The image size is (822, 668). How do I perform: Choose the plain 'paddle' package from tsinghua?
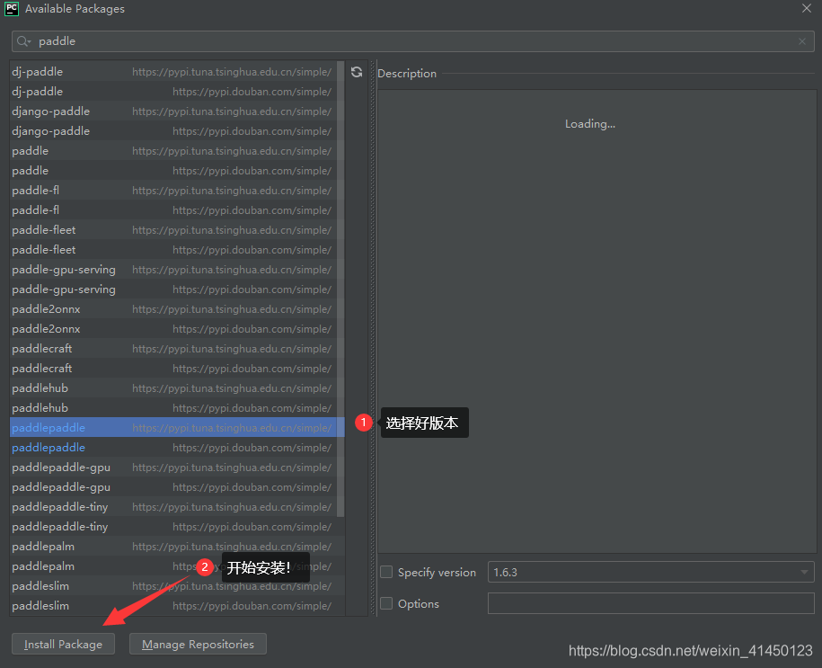click(173, 151)
